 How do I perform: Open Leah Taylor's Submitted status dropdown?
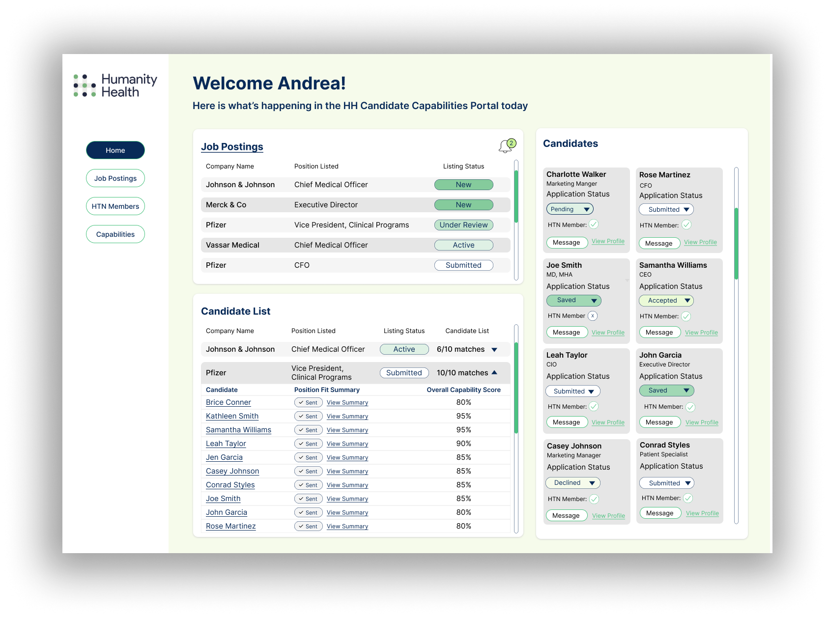tap(573, 391)
